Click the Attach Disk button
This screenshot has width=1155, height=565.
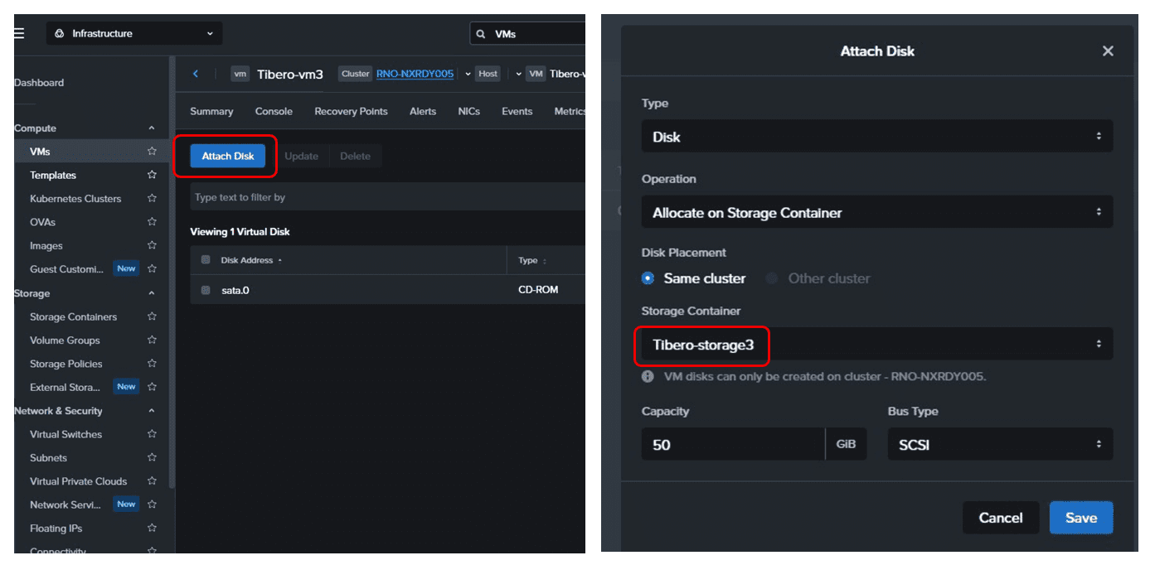[228, 156]
